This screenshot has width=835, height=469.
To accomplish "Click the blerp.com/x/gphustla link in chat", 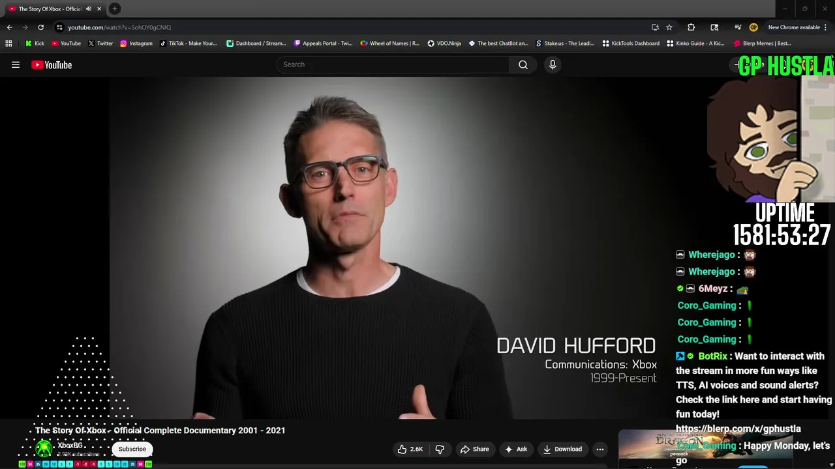I will point(738,429).
